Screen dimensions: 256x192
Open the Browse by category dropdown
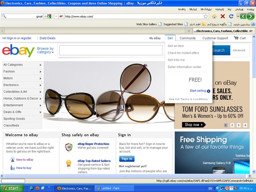point(46,50)
